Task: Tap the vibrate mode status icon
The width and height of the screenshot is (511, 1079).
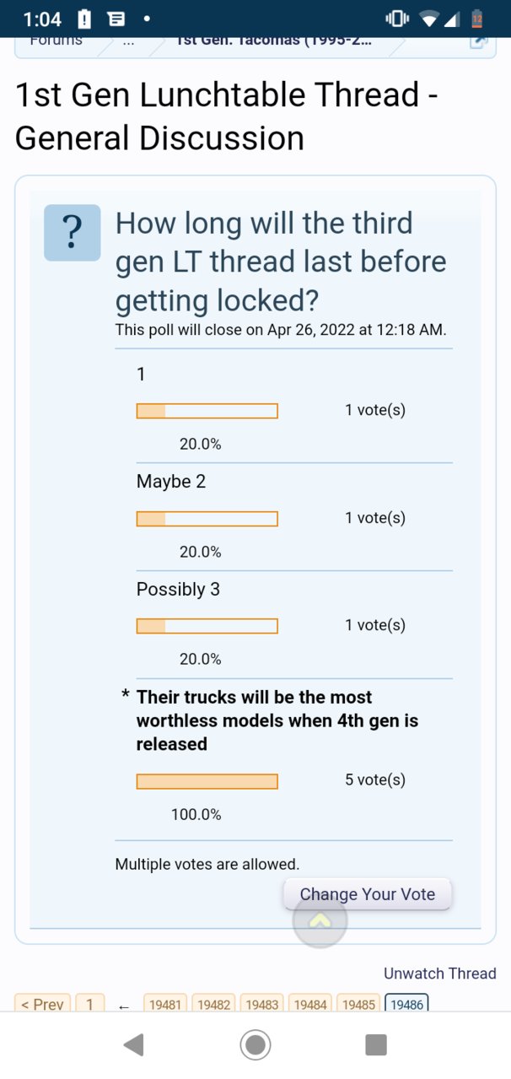Action: 396,18
